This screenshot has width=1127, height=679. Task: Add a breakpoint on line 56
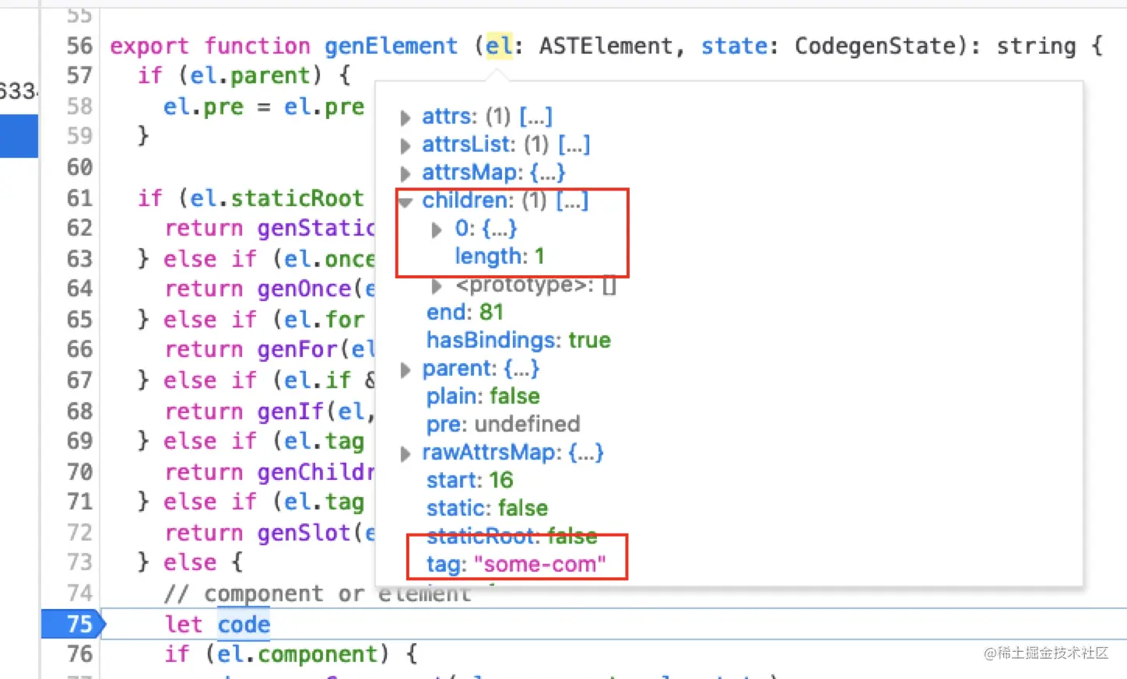(79, 46)
